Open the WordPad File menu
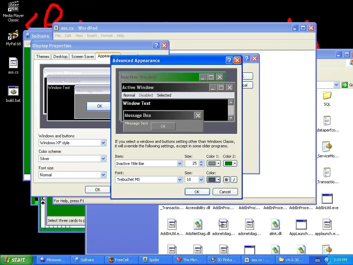 click(x=58, y=36)
